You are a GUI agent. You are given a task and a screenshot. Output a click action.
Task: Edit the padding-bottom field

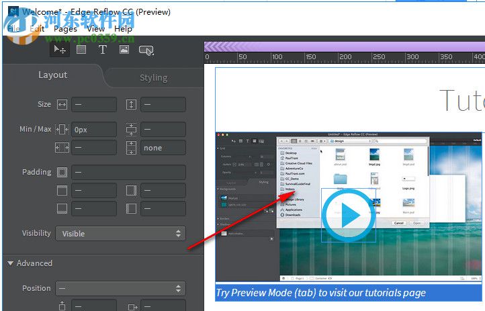click(x=94, y=208)
